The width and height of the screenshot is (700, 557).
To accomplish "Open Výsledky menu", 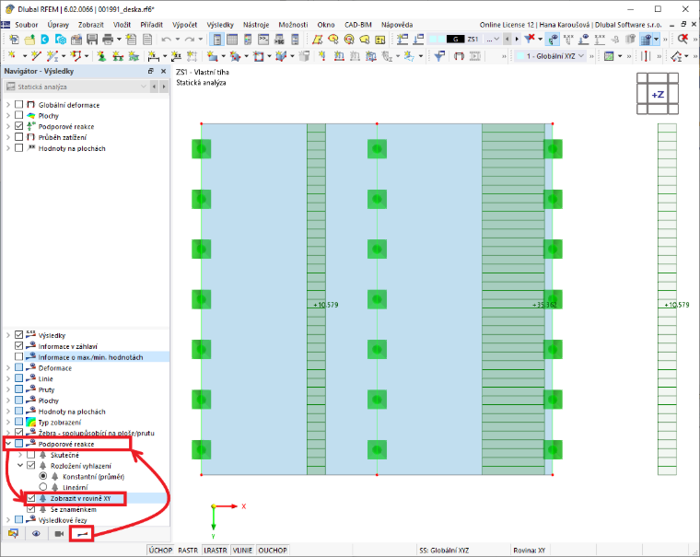I will (220, 25).
